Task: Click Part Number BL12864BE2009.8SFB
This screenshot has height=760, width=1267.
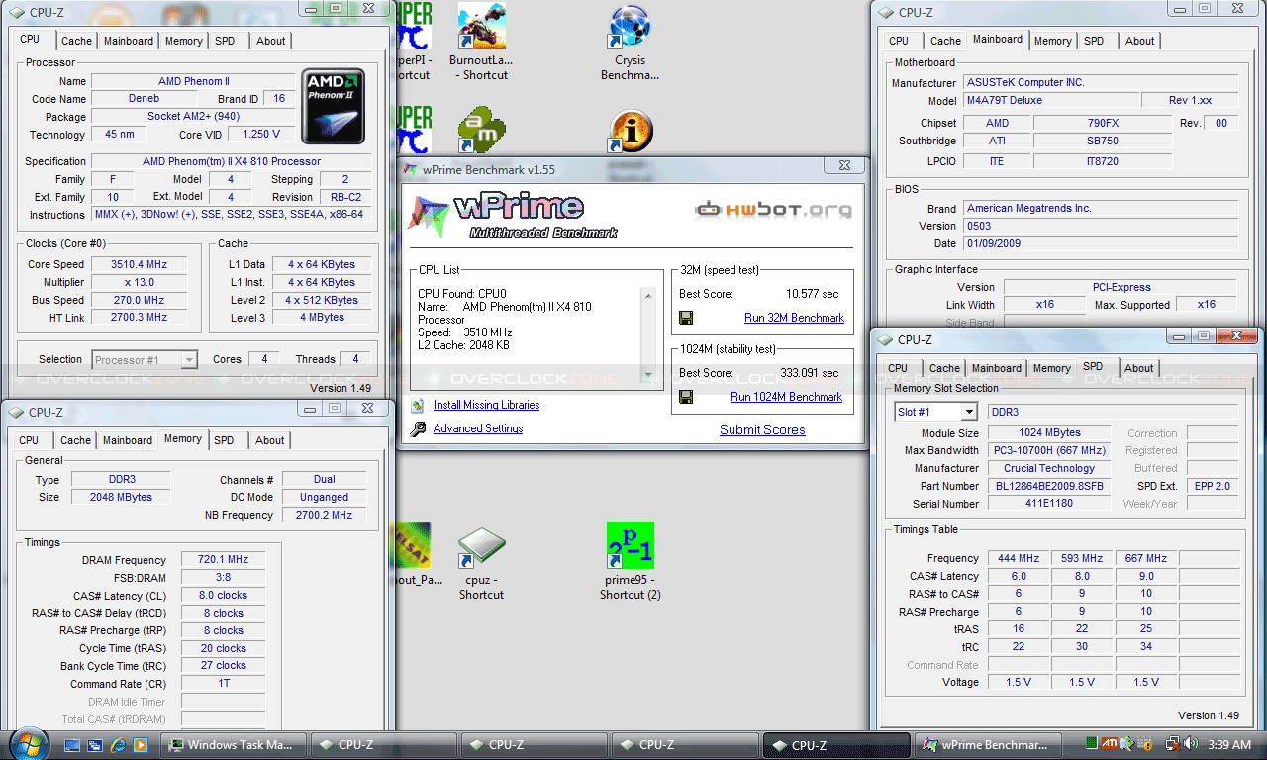Action: coord(1049,486)
